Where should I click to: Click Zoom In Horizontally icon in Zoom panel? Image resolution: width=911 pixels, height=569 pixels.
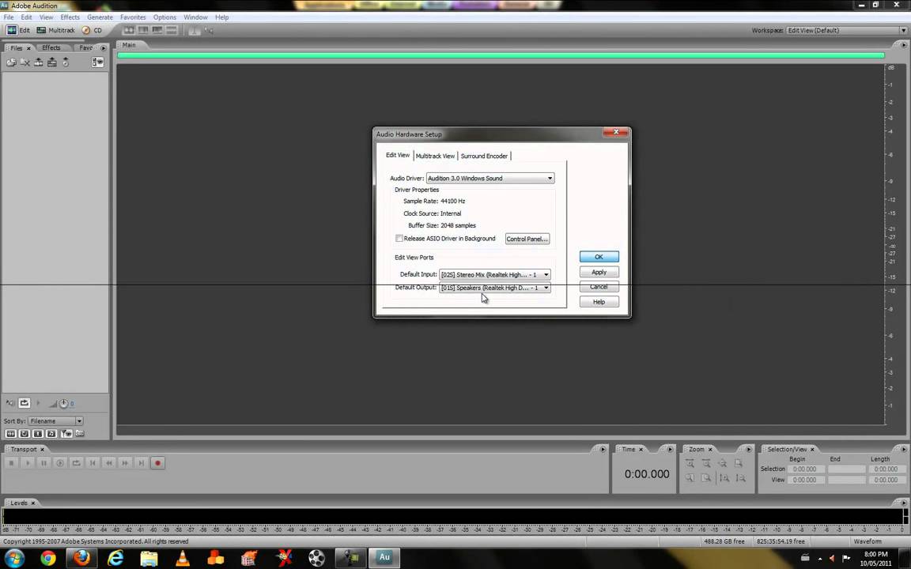(690, 463)
